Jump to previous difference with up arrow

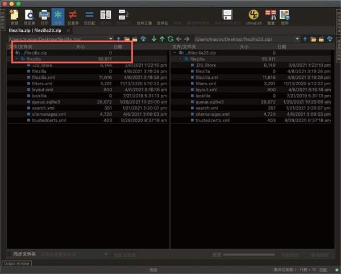pos(162,39)
